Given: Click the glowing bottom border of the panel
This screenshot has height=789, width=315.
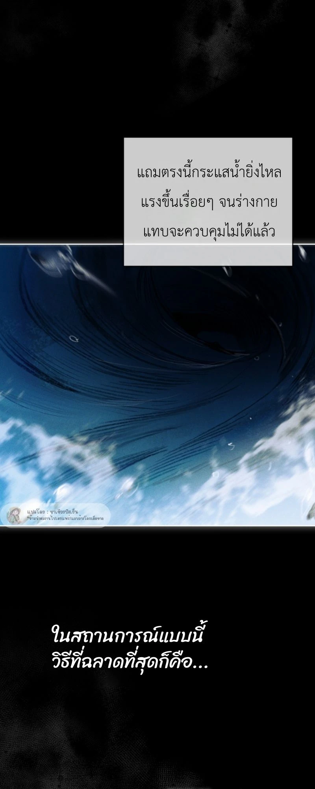Looking at the screenshot, I should click(x=157, y=526).
